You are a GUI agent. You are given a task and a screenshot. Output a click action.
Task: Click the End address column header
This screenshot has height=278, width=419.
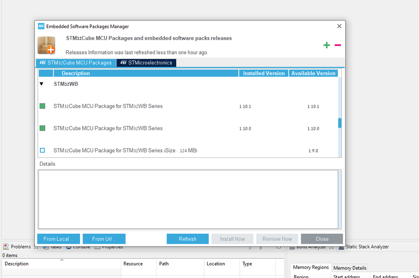pyautogui.click(x=390, y=276)
